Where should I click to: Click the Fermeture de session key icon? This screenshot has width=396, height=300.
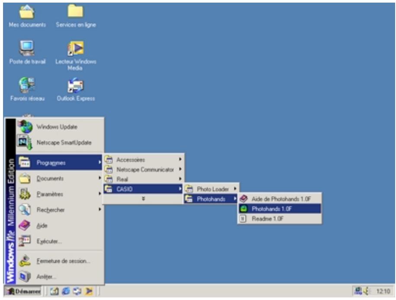(25, 261)
